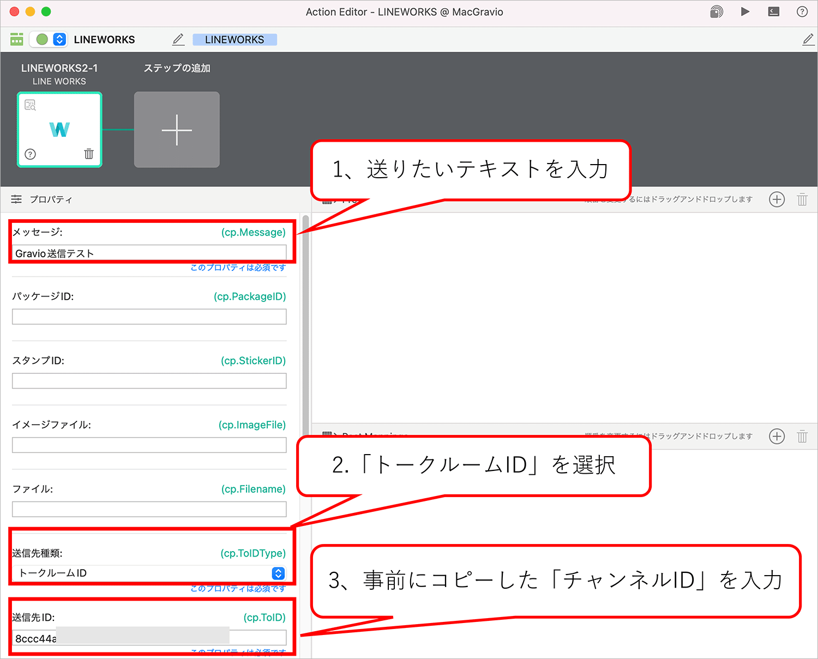Click the pencil icon at far right
The image size is (818, 659).
[x=808, y=39]
